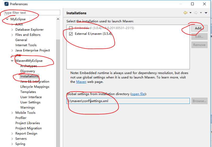Maximize the Preferences window

(x=192, y=4)
